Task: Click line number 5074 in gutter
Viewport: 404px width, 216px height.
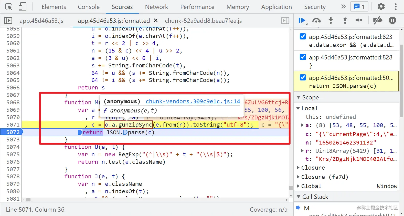Action: pos(13,147)
